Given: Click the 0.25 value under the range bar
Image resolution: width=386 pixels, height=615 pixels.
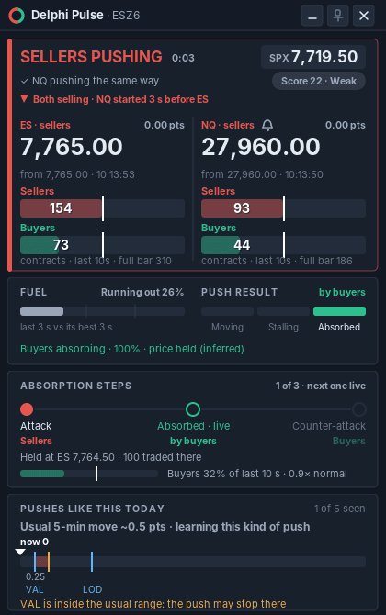Looking at the screenshot, I should pos(35,577).
